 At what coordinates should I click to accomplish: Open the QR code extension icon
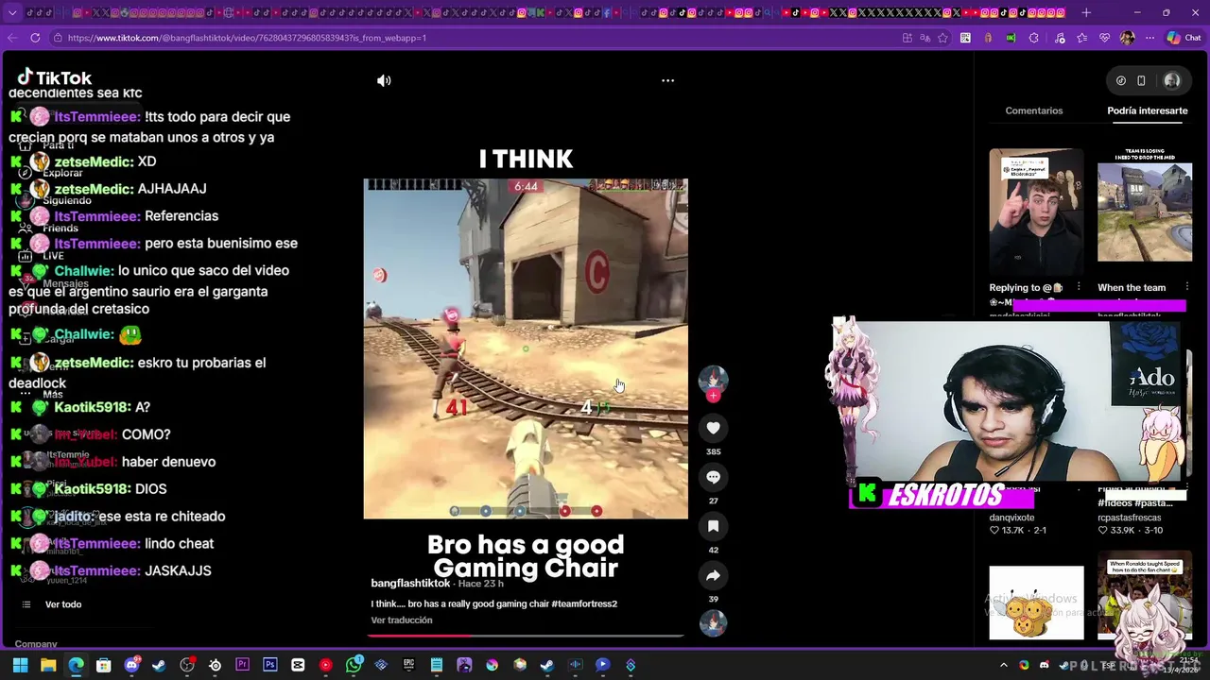coord(965,38)
